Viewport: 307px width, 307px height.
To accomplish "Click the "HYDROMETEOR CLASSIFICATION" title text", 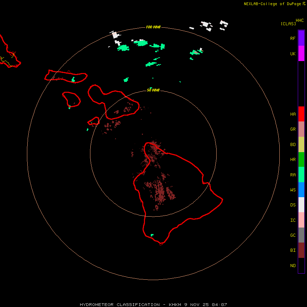I will [120, 305].
